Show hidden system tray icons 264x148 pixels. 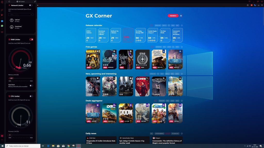245,146
